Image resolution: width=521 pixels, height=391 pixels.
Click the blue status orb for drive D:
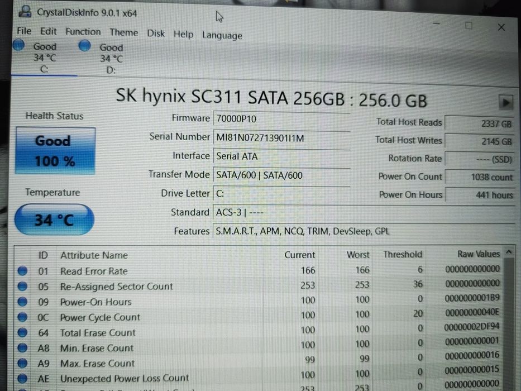[85, 45]
